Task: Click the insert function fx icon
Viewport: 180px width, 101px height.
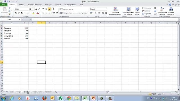Action: click(30, 20)
